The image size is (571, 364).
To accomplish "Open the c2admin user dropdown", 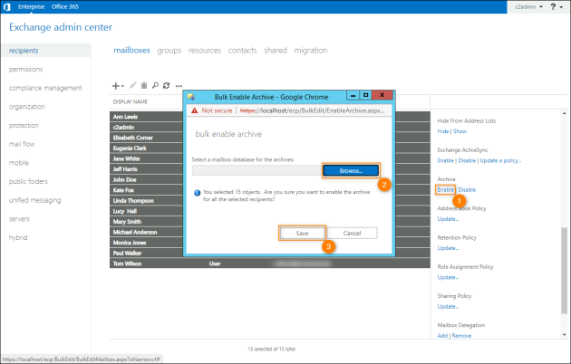I will click(528, 6).
